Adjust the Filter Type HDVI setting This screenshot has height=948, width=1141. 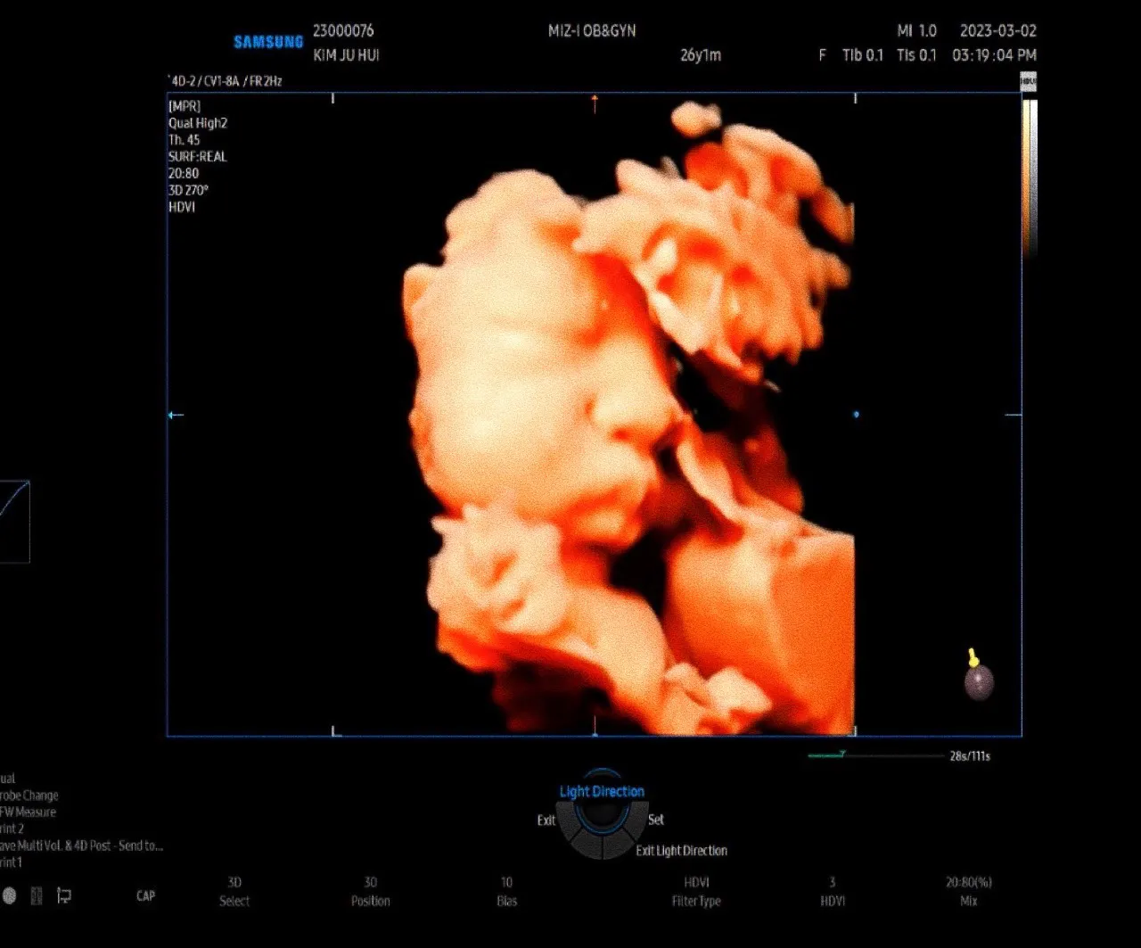(x=696, y=892)
